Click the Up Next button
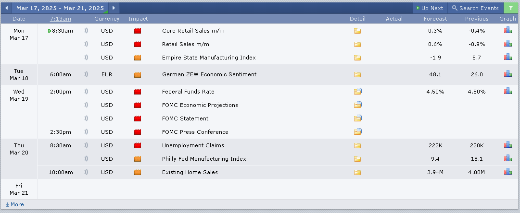 coord(430,8)
